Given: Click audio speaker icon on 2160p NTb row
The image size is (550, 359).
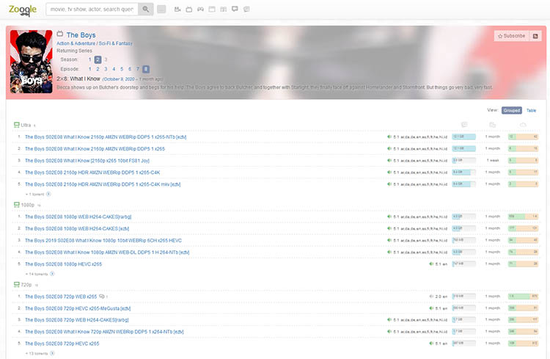Looking at the screenshot, I should click(x=389, y=137).
